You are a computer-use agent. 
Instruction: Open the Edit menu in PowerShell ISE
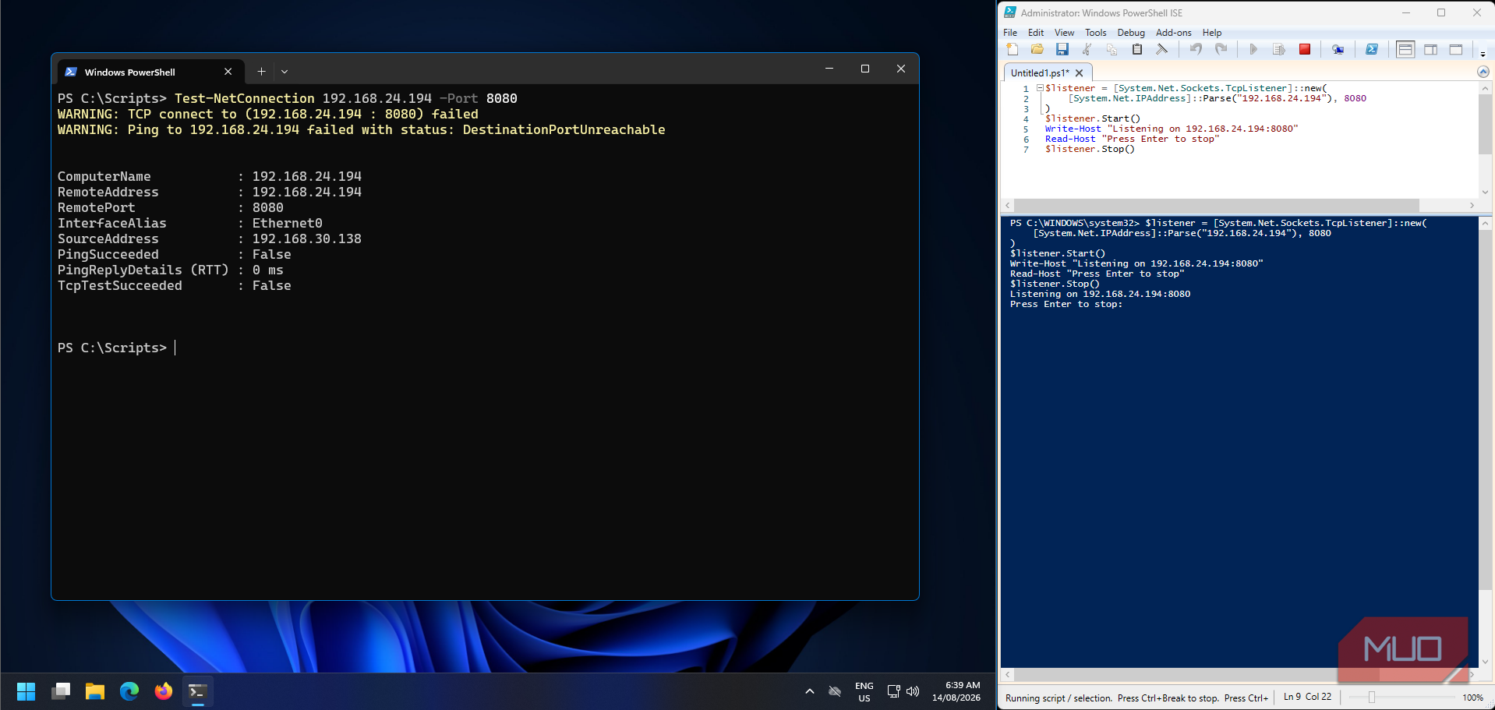click(x=1036, y=33)
